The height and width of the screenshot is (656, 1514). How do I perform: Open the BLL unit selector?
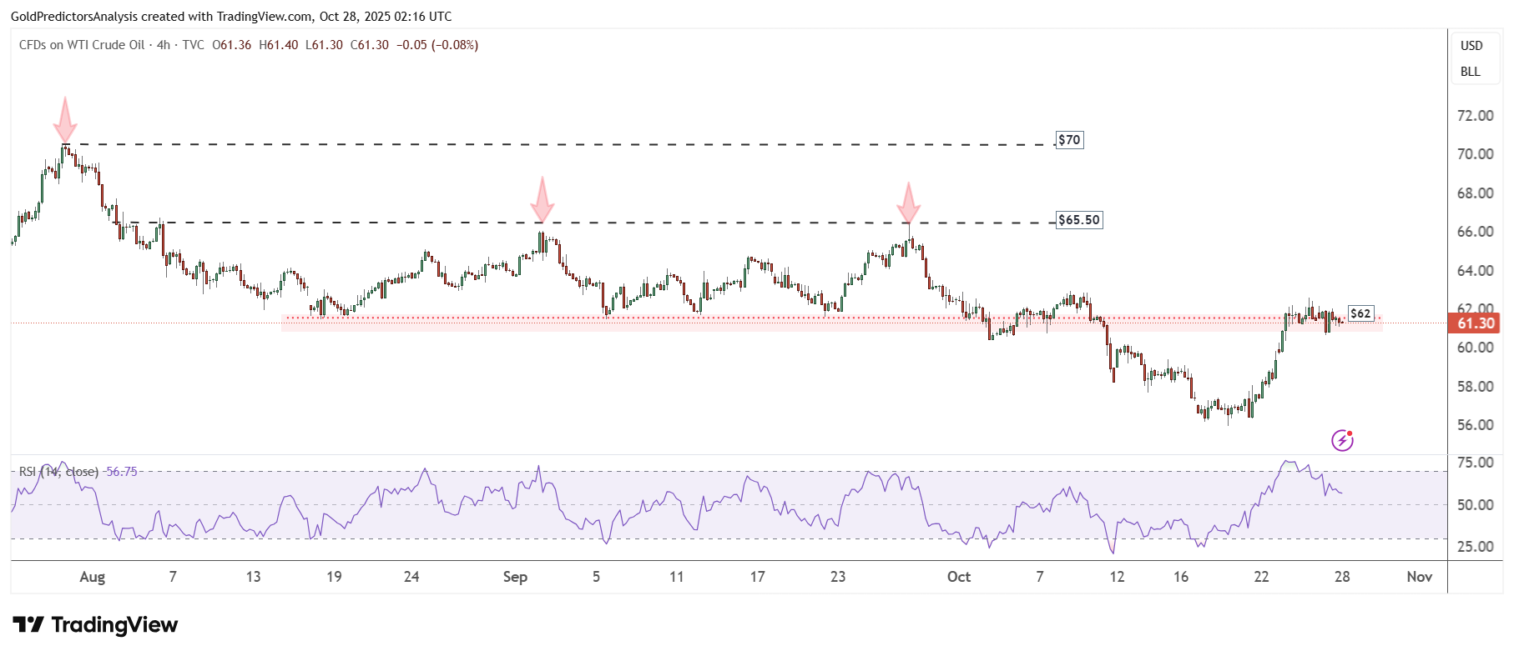[1471, 72]
